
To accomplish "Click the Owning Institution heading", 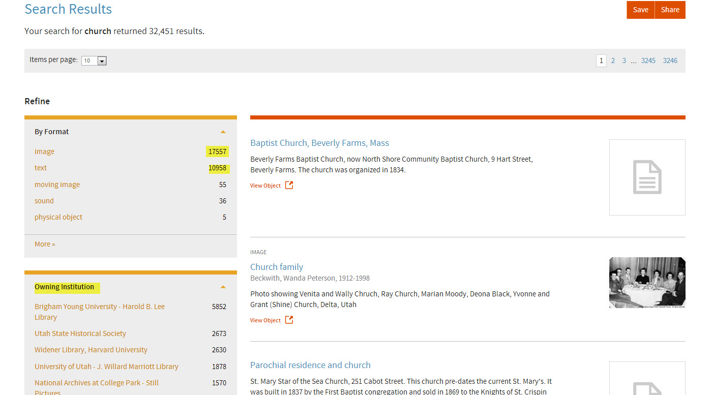I will (64, 287).
